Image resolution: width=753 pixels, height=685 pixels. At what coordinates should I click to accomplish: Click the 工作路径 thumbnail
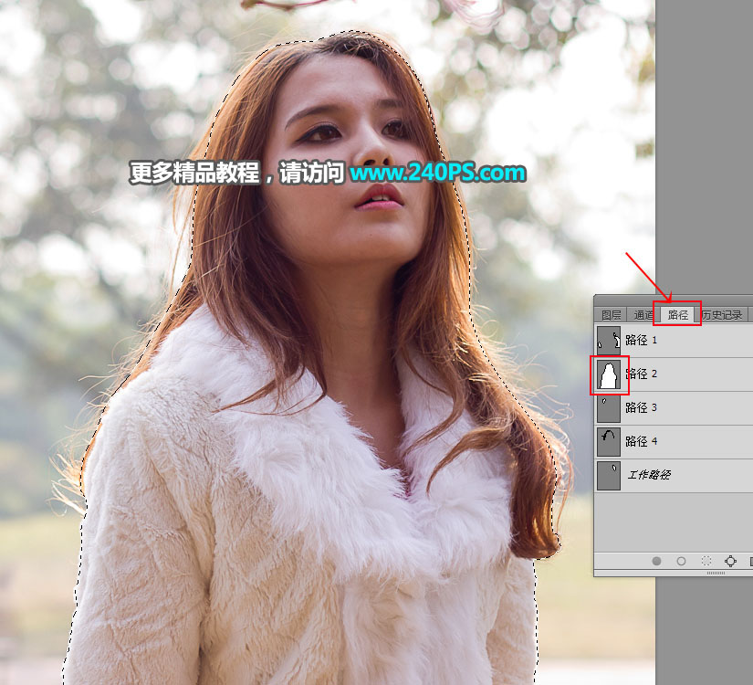[609, 476]
